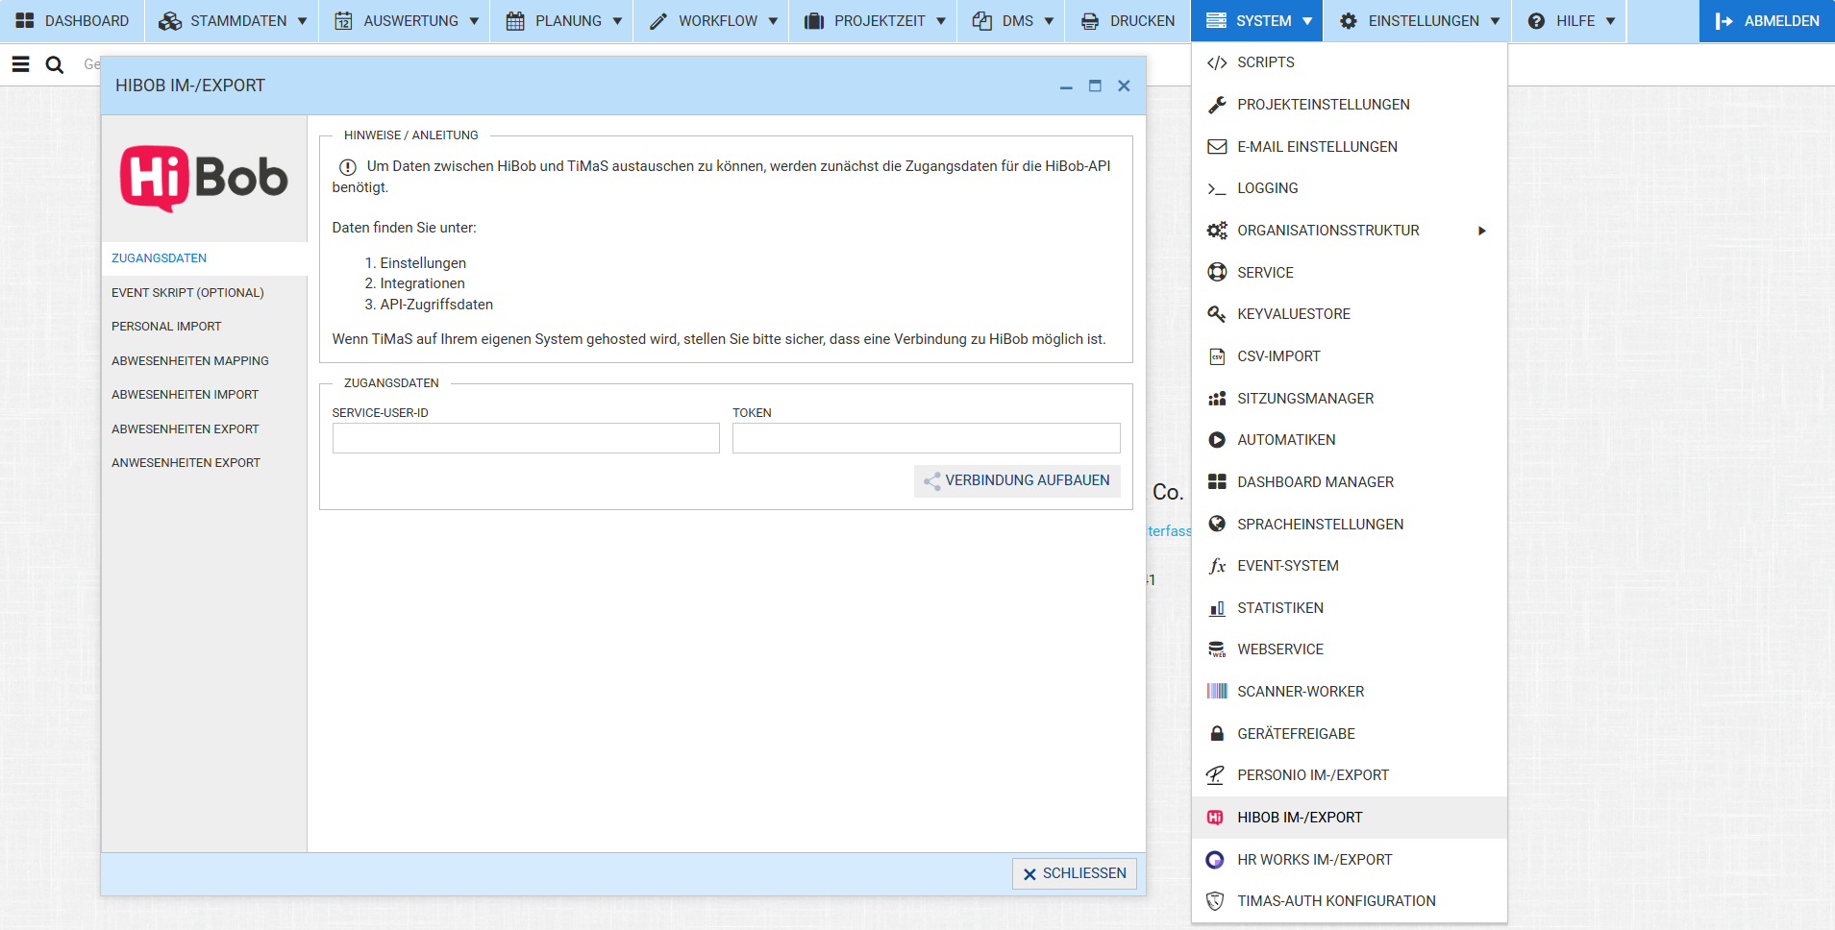The height and width of the screenshot is (930, 1835).
Task: Select the Abwesenheiten Mapping tab
Action: [x=204, y=361]
